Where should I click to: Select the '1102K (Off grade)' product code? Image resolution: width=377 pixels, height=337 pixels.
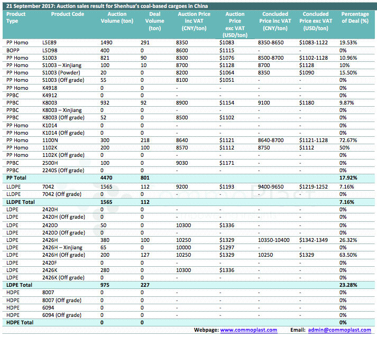(63, 155)
